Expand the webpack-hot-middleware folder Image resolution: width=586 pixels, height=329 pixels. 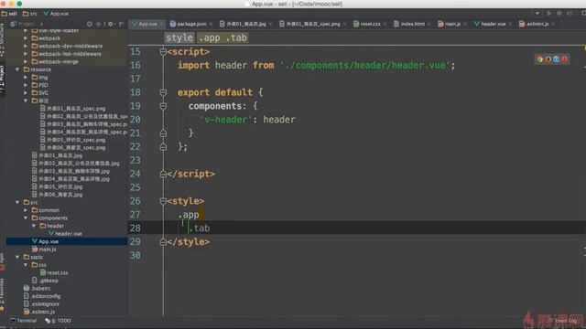26,54
